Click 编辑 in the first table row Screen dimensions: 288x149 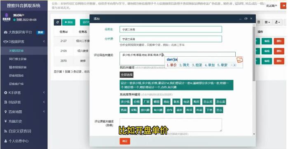click(267, 41)
